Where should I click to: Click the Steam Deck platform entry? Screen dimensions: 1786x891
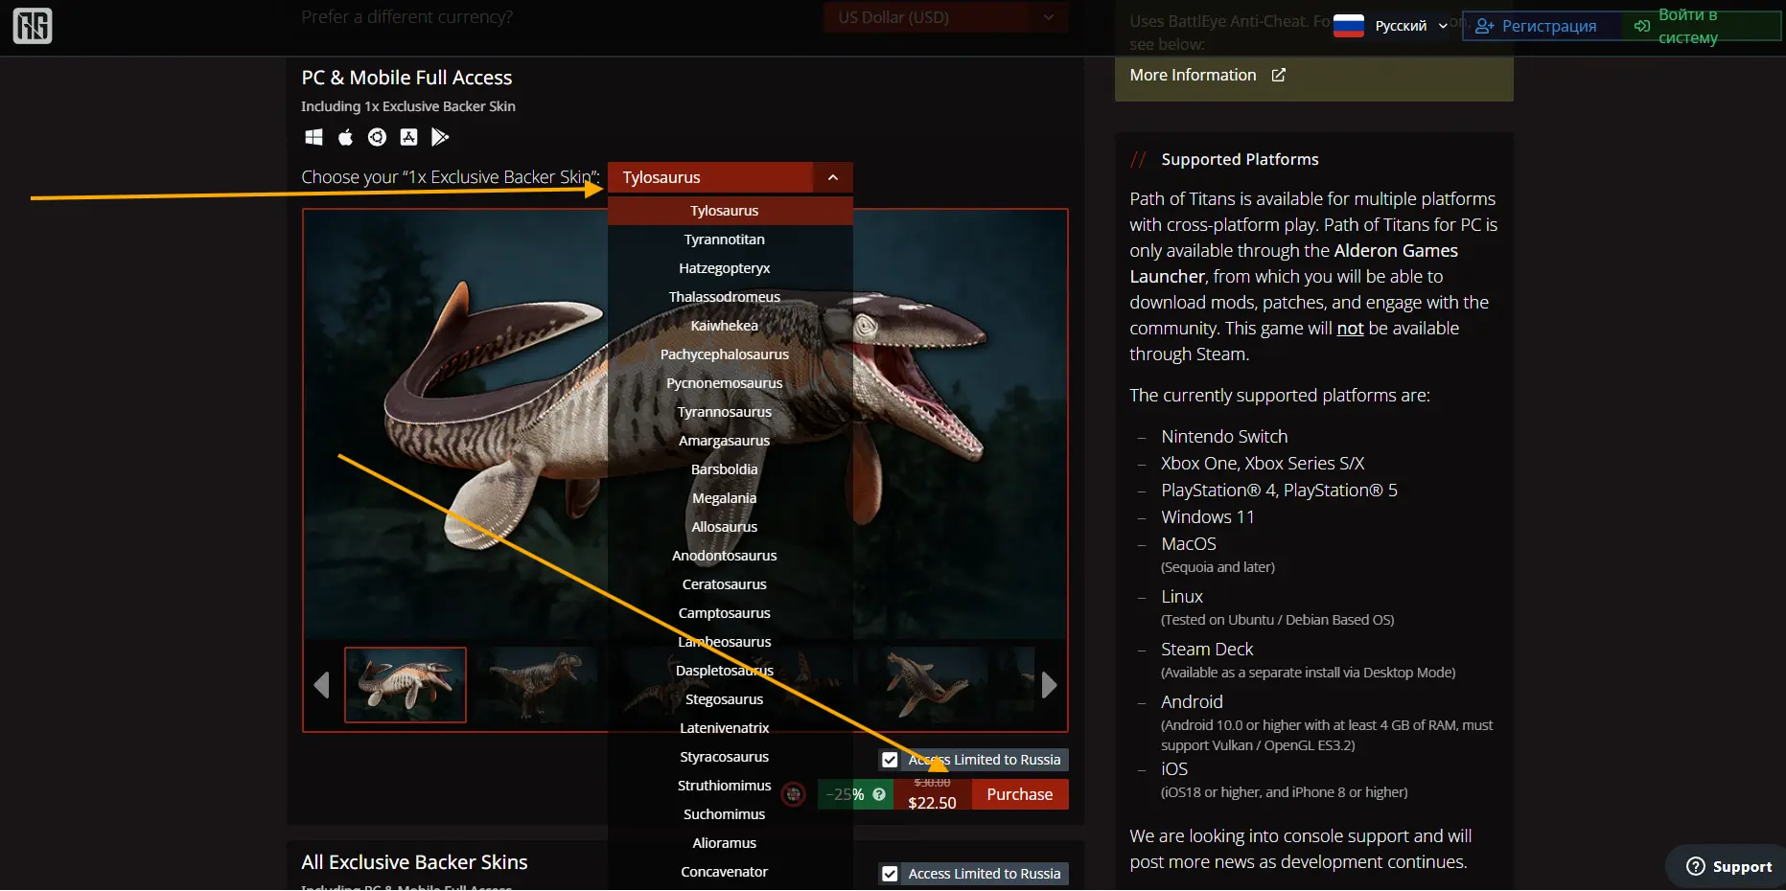(x=1207, y=649)
